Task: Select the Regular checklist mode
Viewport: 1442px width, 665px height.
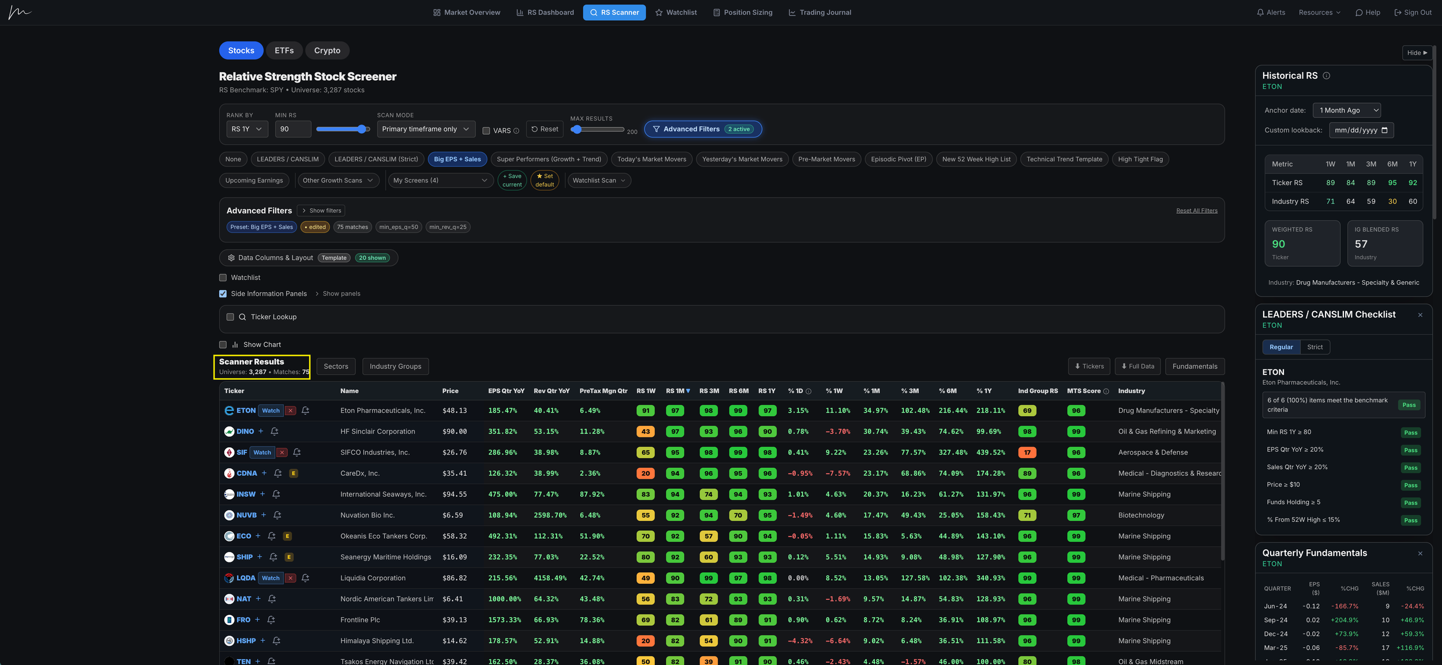Action: 1281,347
